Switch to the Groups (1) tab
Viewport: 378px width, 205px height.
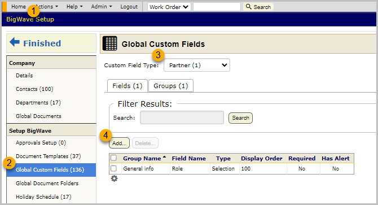click(x=171, y=86)
